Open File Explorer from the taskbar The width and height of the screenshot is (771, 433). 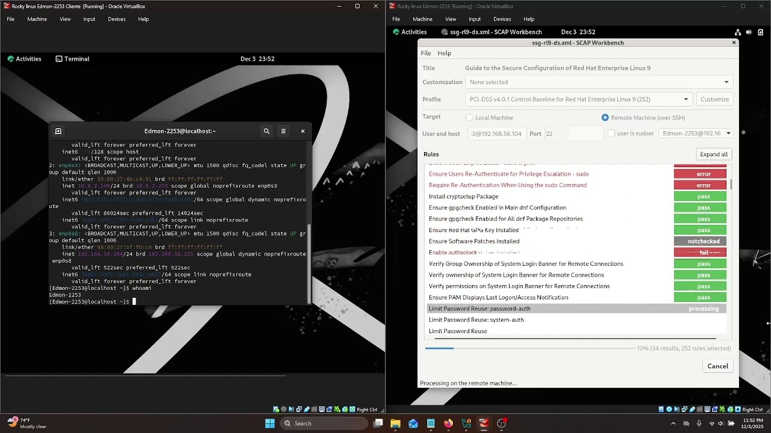pyautogui.click(x=396, y=423)
